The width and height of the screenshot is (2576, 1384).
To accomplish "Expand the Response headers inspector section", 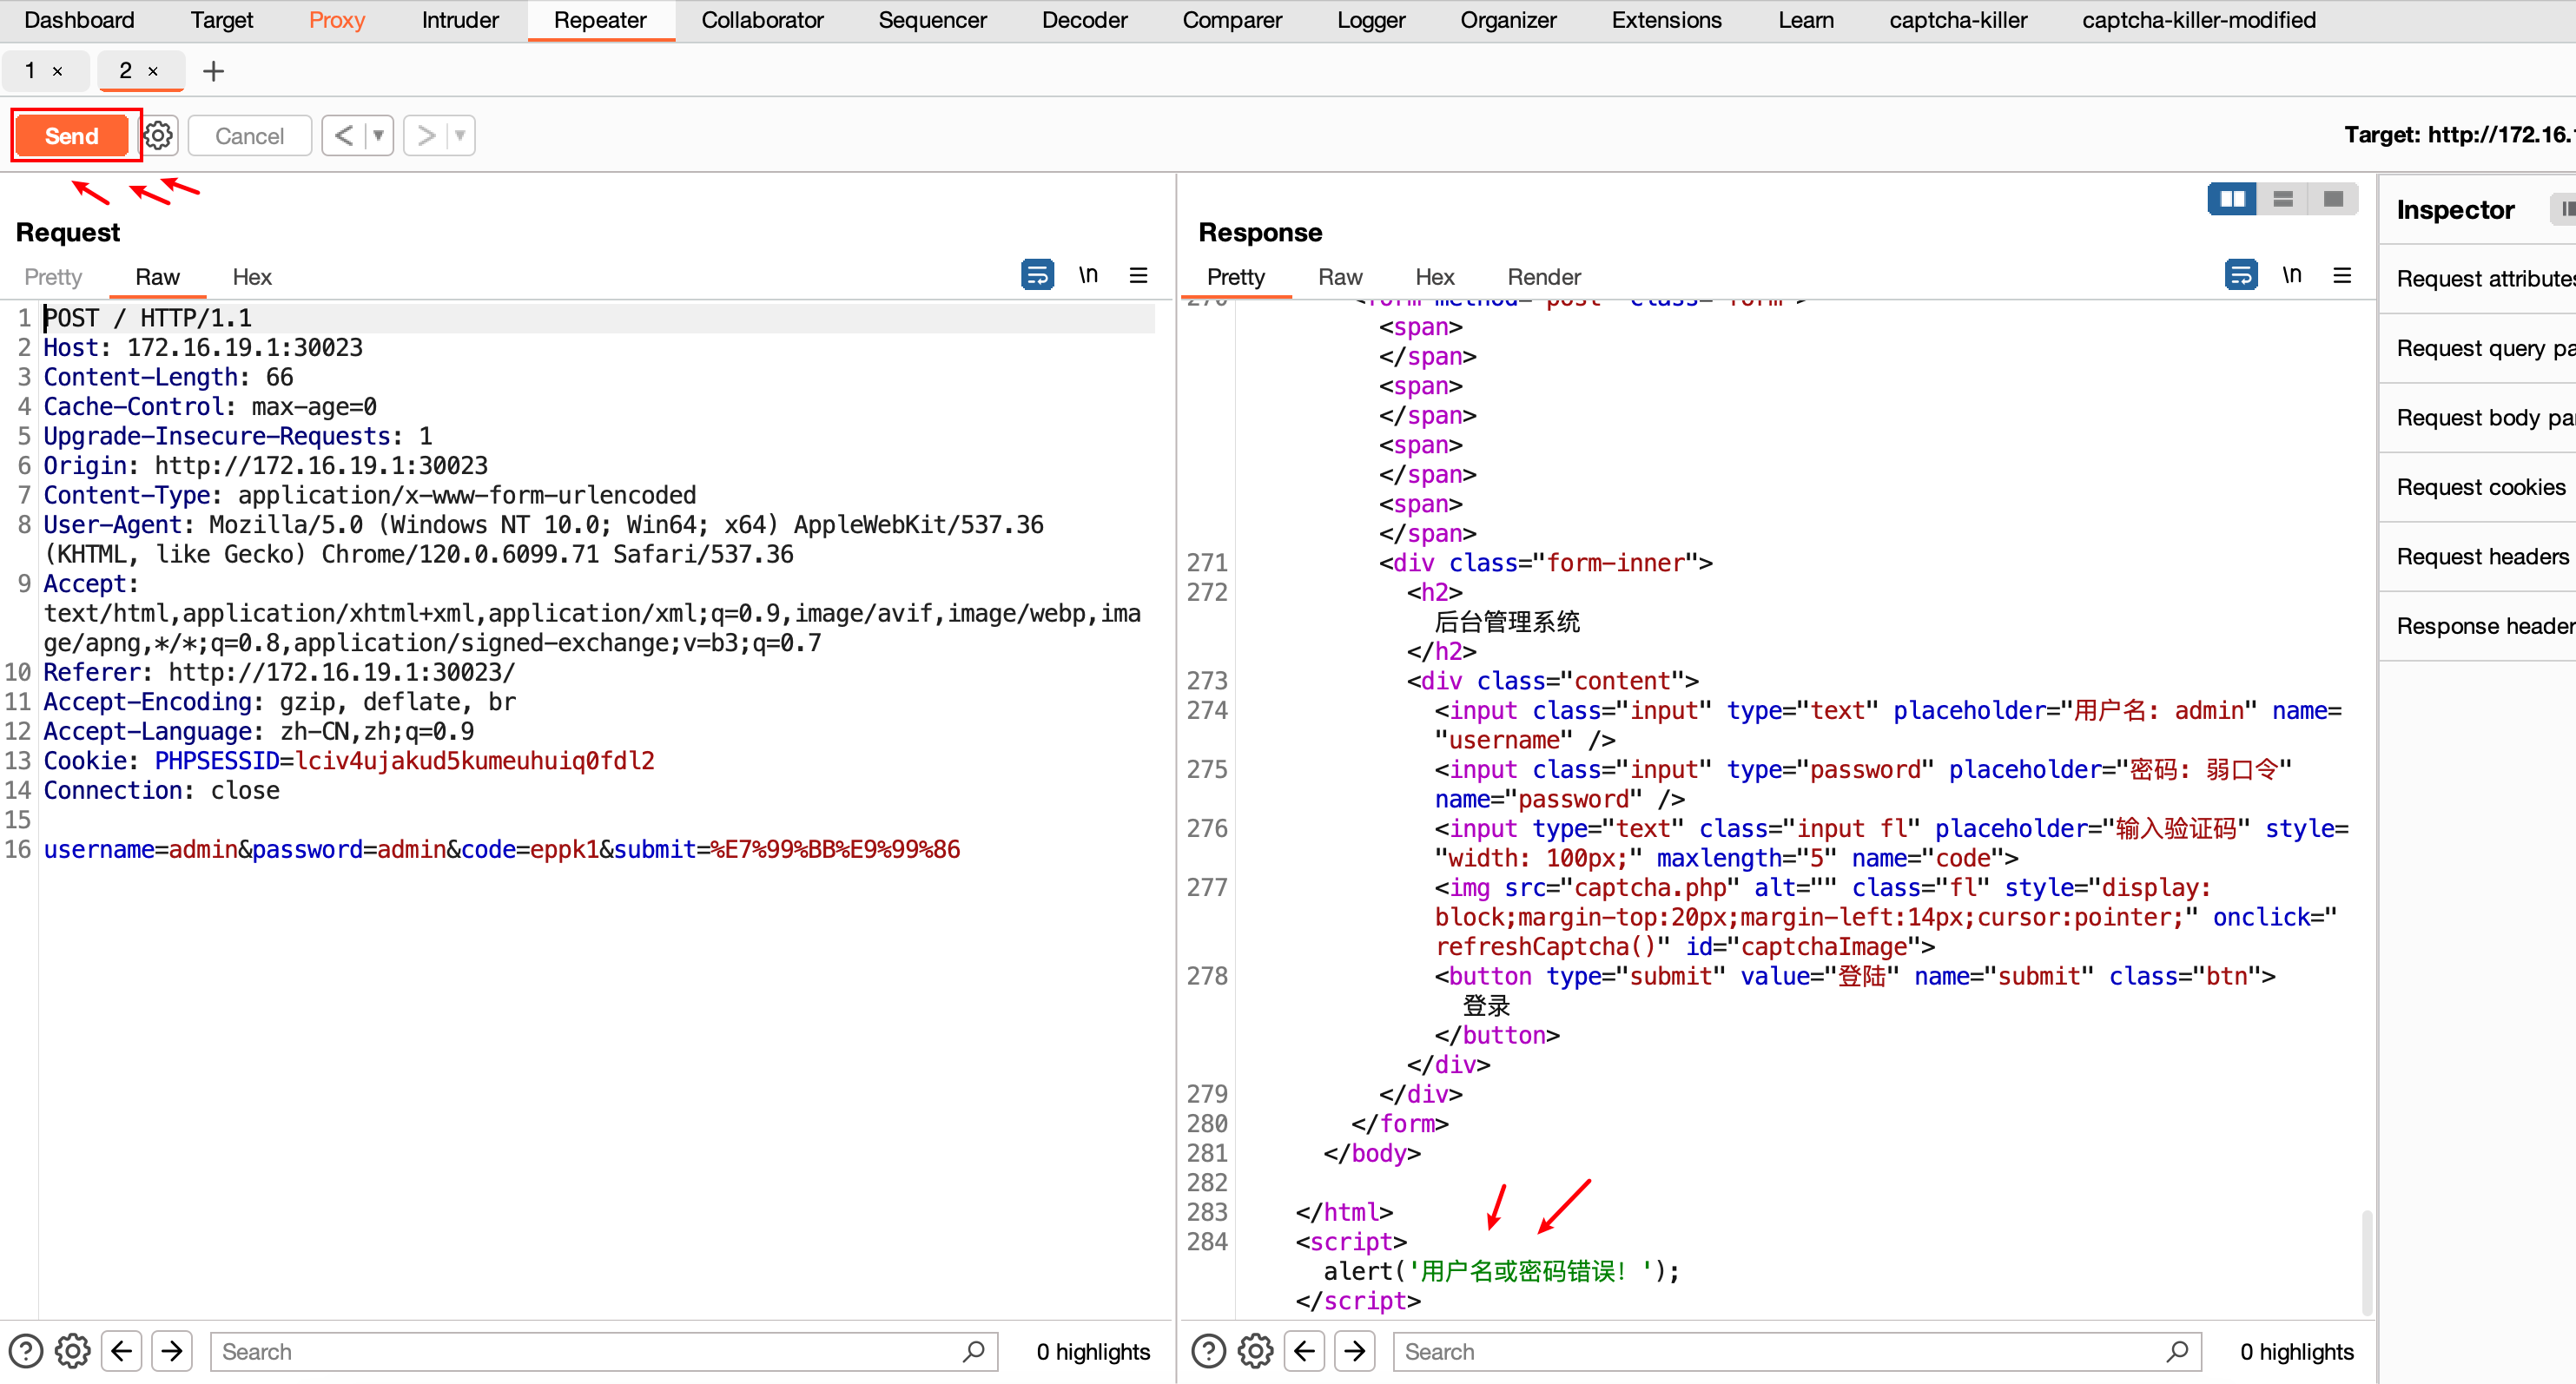I will click(x=2477, y=626).
